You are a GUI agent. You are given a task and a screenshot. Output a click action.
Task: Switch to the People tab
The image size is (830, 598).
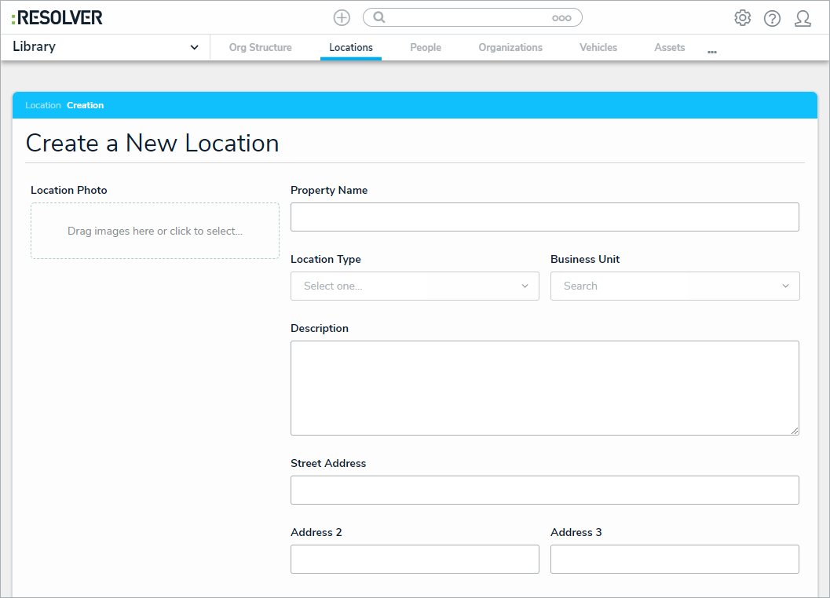click(426, 48)
